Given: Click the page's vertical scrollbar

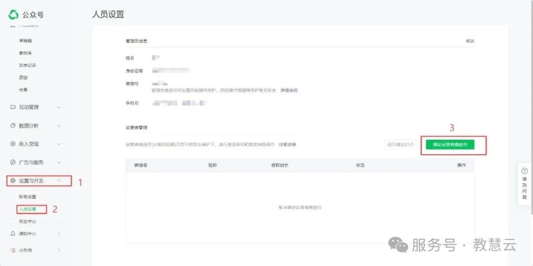Looking at the screenshot, I should [x=532, y=107].
